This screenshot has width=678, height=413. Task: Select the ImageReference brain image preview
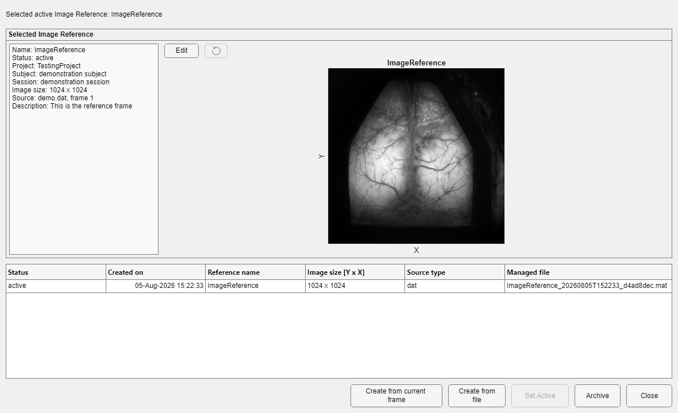coord(416,156)
